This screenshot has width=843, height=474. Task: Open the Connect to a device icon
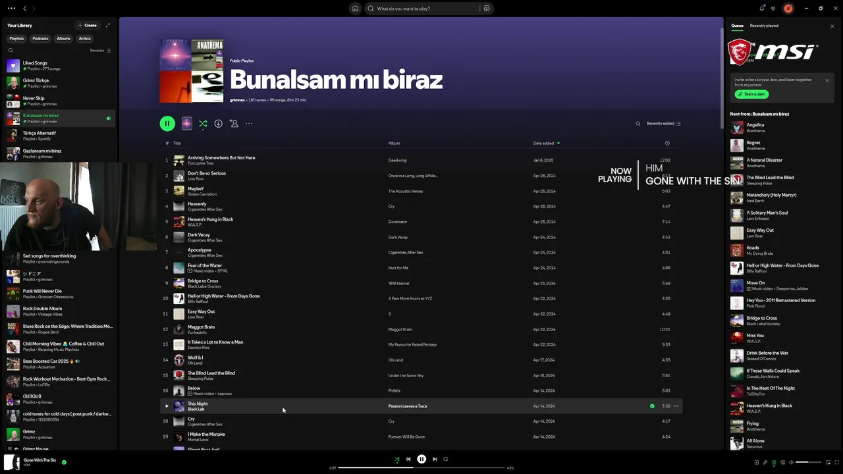click(x=782, y=462)
